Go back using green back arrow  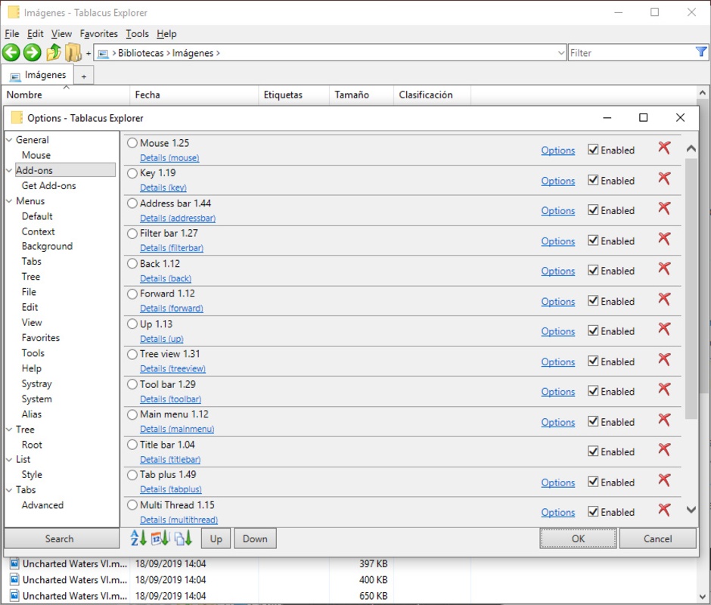tap(11, 53)
